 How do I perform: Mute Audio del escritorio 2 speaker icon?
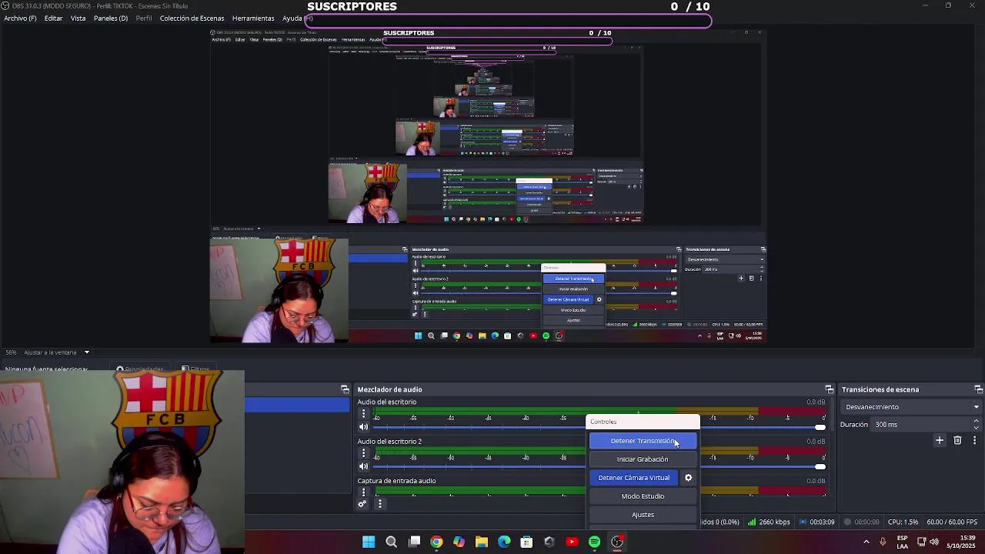[363, 466]
